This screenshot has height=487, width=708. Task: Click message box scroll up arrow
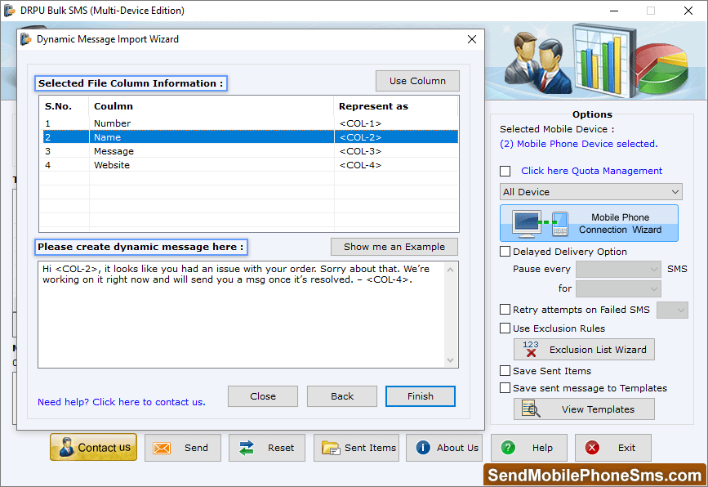click(450, 270)
